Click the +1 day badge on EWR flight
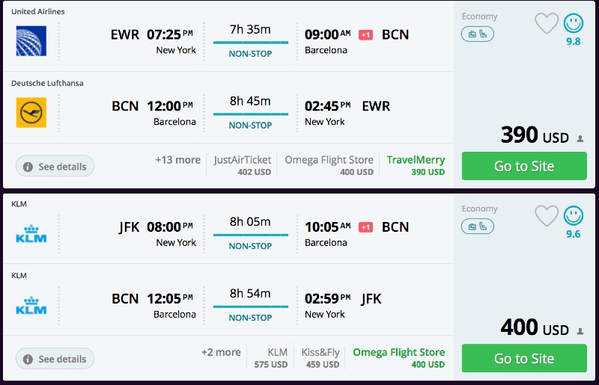 point(365,34)
